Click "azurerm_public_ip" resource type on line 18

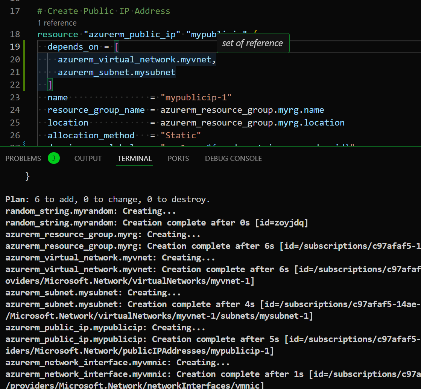coord(132,34)
